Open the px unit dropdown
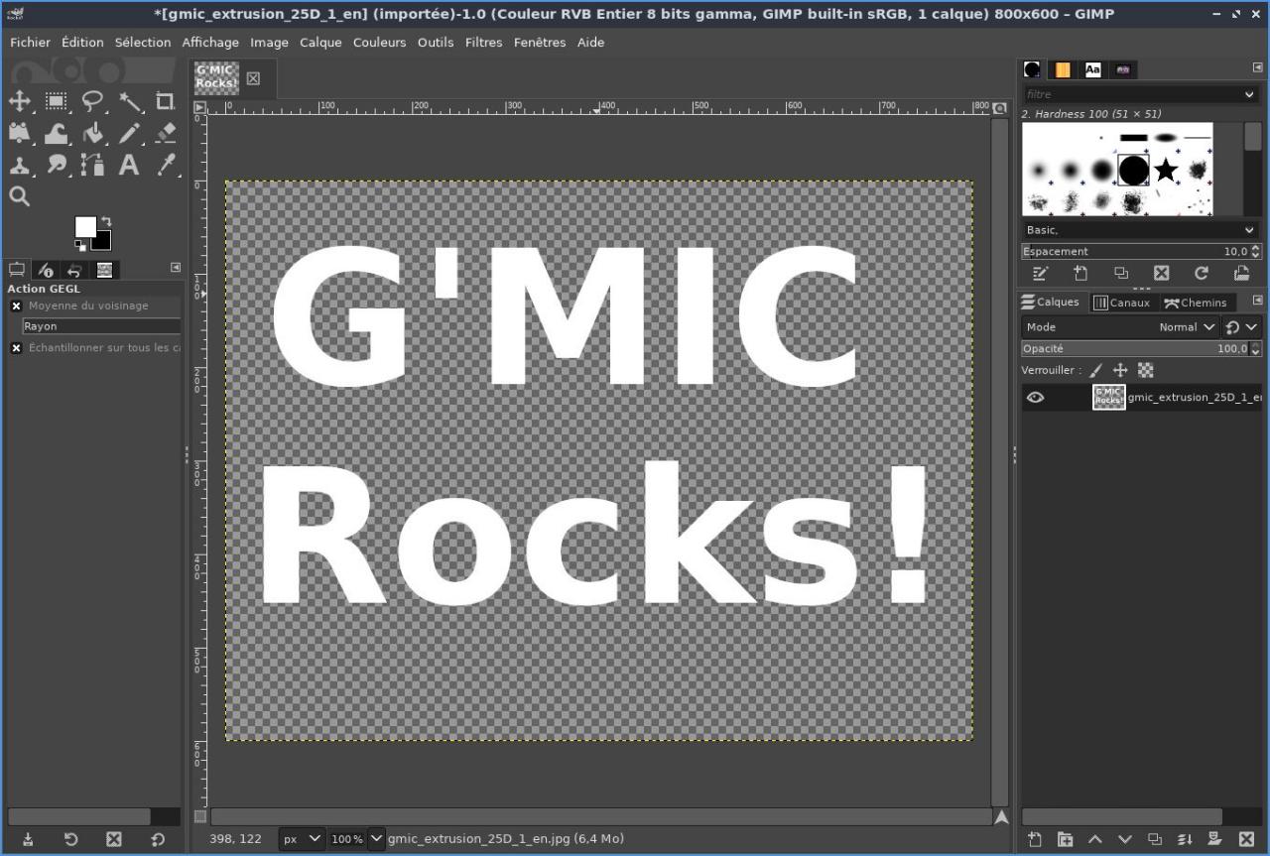The image size is (1270, 856). point(302,839)
